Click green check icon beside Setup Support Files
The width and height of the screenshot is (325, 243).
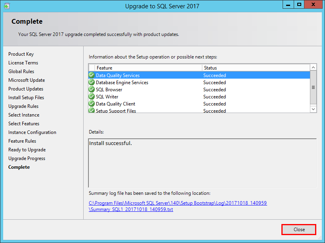[92, 110]
